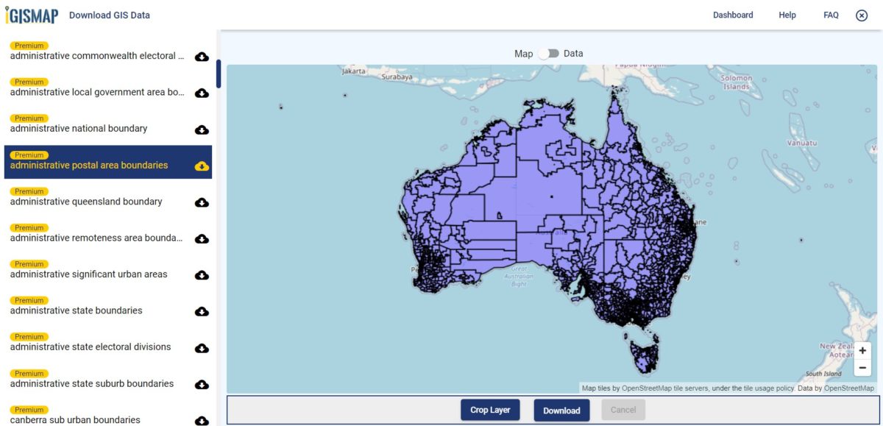Click the download icon next to administrative local government area
The height and width of the screenshot is (426, 883).
(x=202, y=93)
